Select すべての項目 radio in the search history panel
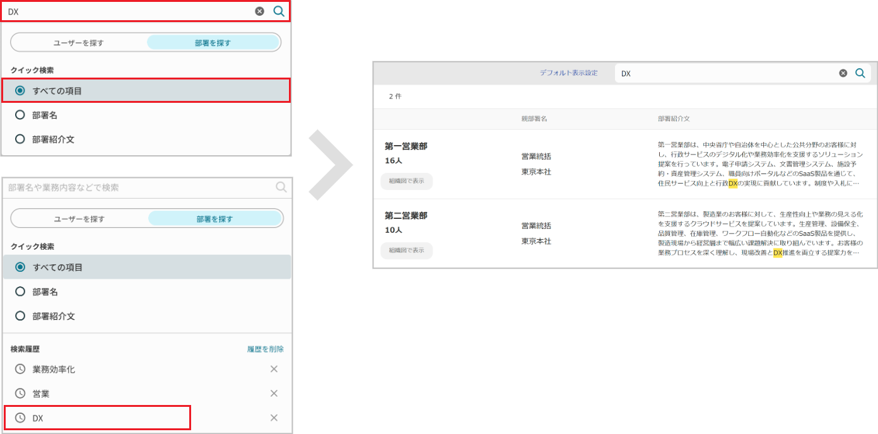878x434 pixels. pyautogui.click(x=20, y=267)
